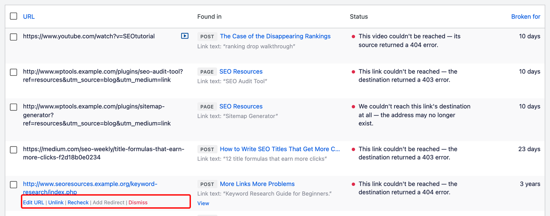Open How to Write SEO Titles post
This screenshot has width=550, height=216.
[280, 149]
